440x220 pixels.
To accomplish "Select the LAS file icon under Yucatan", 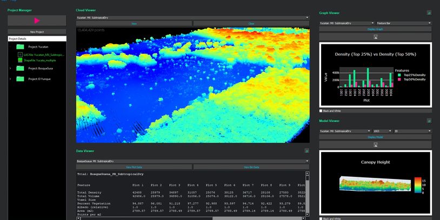I will click(x=20, y=55).
